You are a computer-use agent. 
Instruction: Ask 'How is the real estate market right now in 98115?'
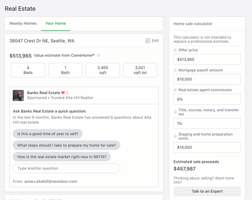pyautogui.click(x=62, y=157)
